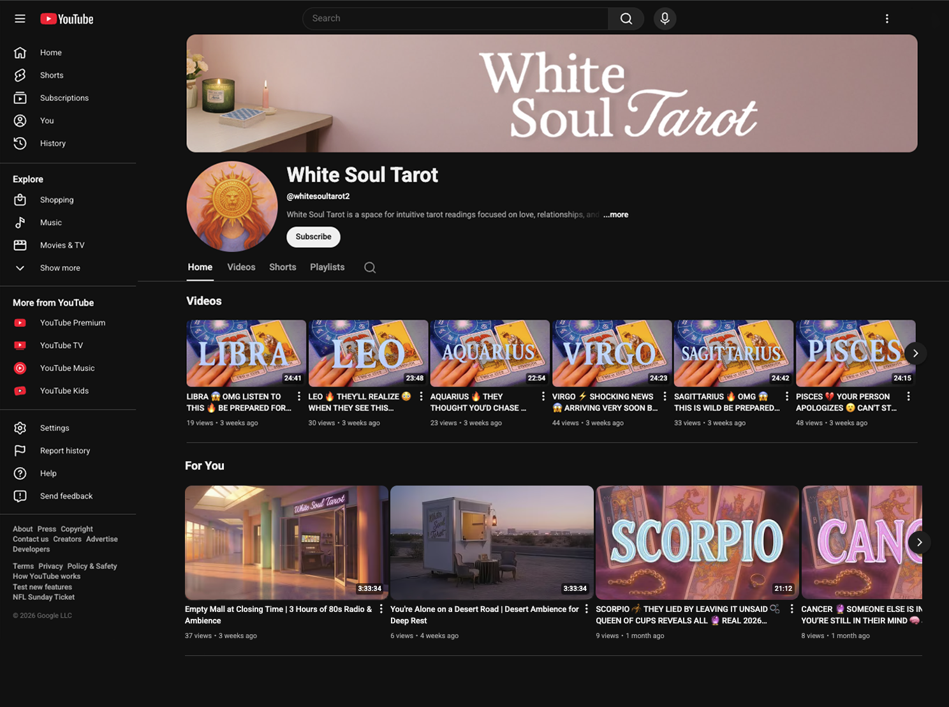Click the search input field
Image resolution: width=949 pixels, height=707 pixels.
(455, 19)
